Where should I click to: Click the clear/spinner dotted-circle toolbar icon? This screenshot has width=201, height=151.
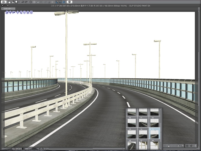pos(31,2)
